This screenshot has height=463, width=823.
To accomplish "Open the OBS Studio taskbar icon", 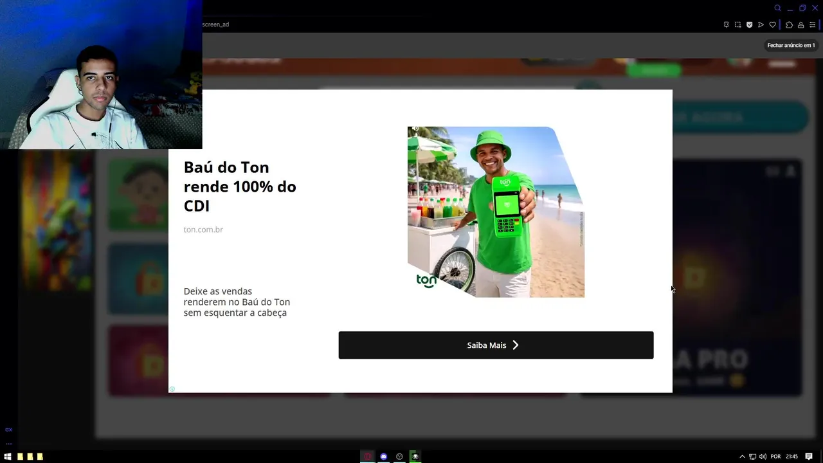I will click(x=399, y=457).
